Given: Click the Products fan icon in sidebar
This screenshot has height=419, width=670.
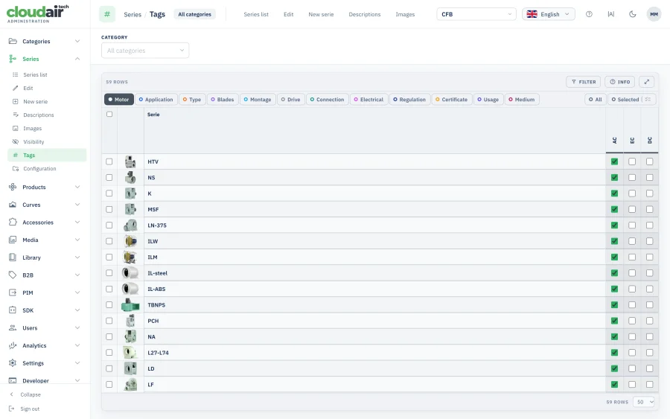Looking at the screenshot, I should click(13, 187).
